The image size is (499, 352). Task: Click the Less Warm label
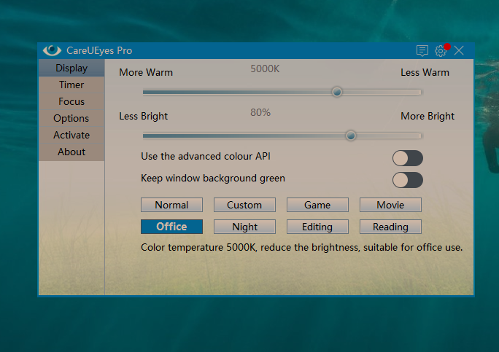coord(425,72)
